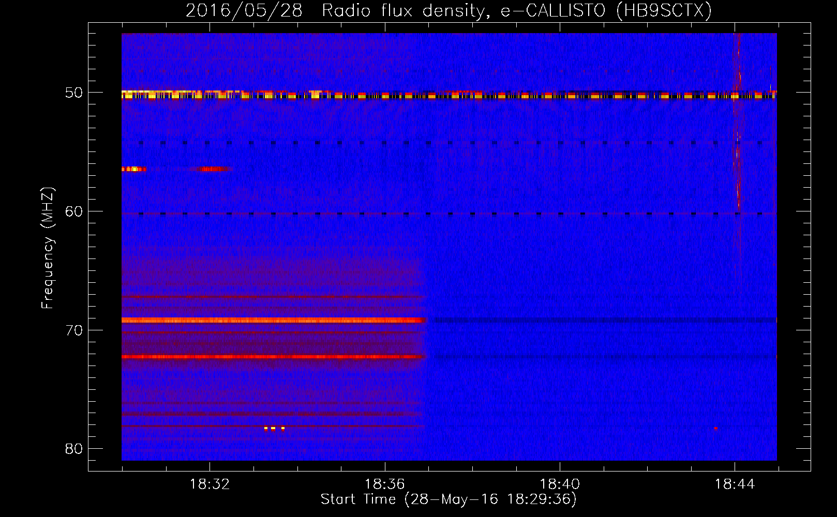Click the "Start Time (28-May-16 18:29:36)" label
Screen dimensions: 837x517
point(449,499)
